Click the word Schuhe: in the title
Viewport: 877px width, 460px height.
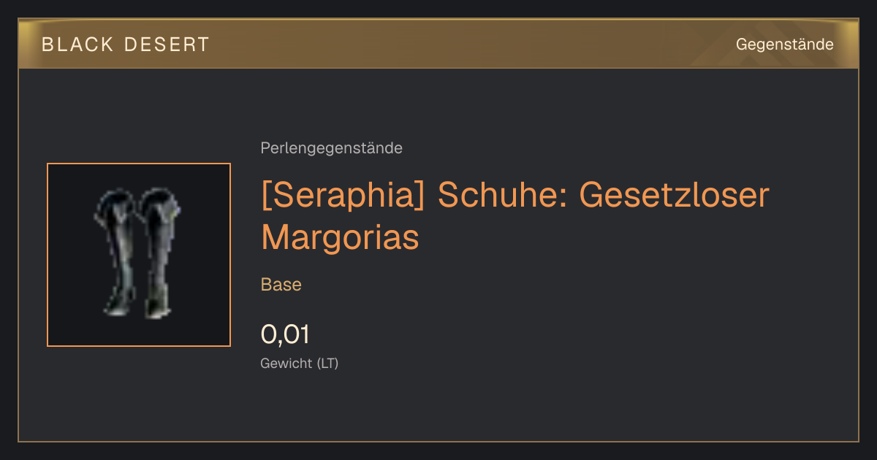pyautogui.click(x=503, y=195)
